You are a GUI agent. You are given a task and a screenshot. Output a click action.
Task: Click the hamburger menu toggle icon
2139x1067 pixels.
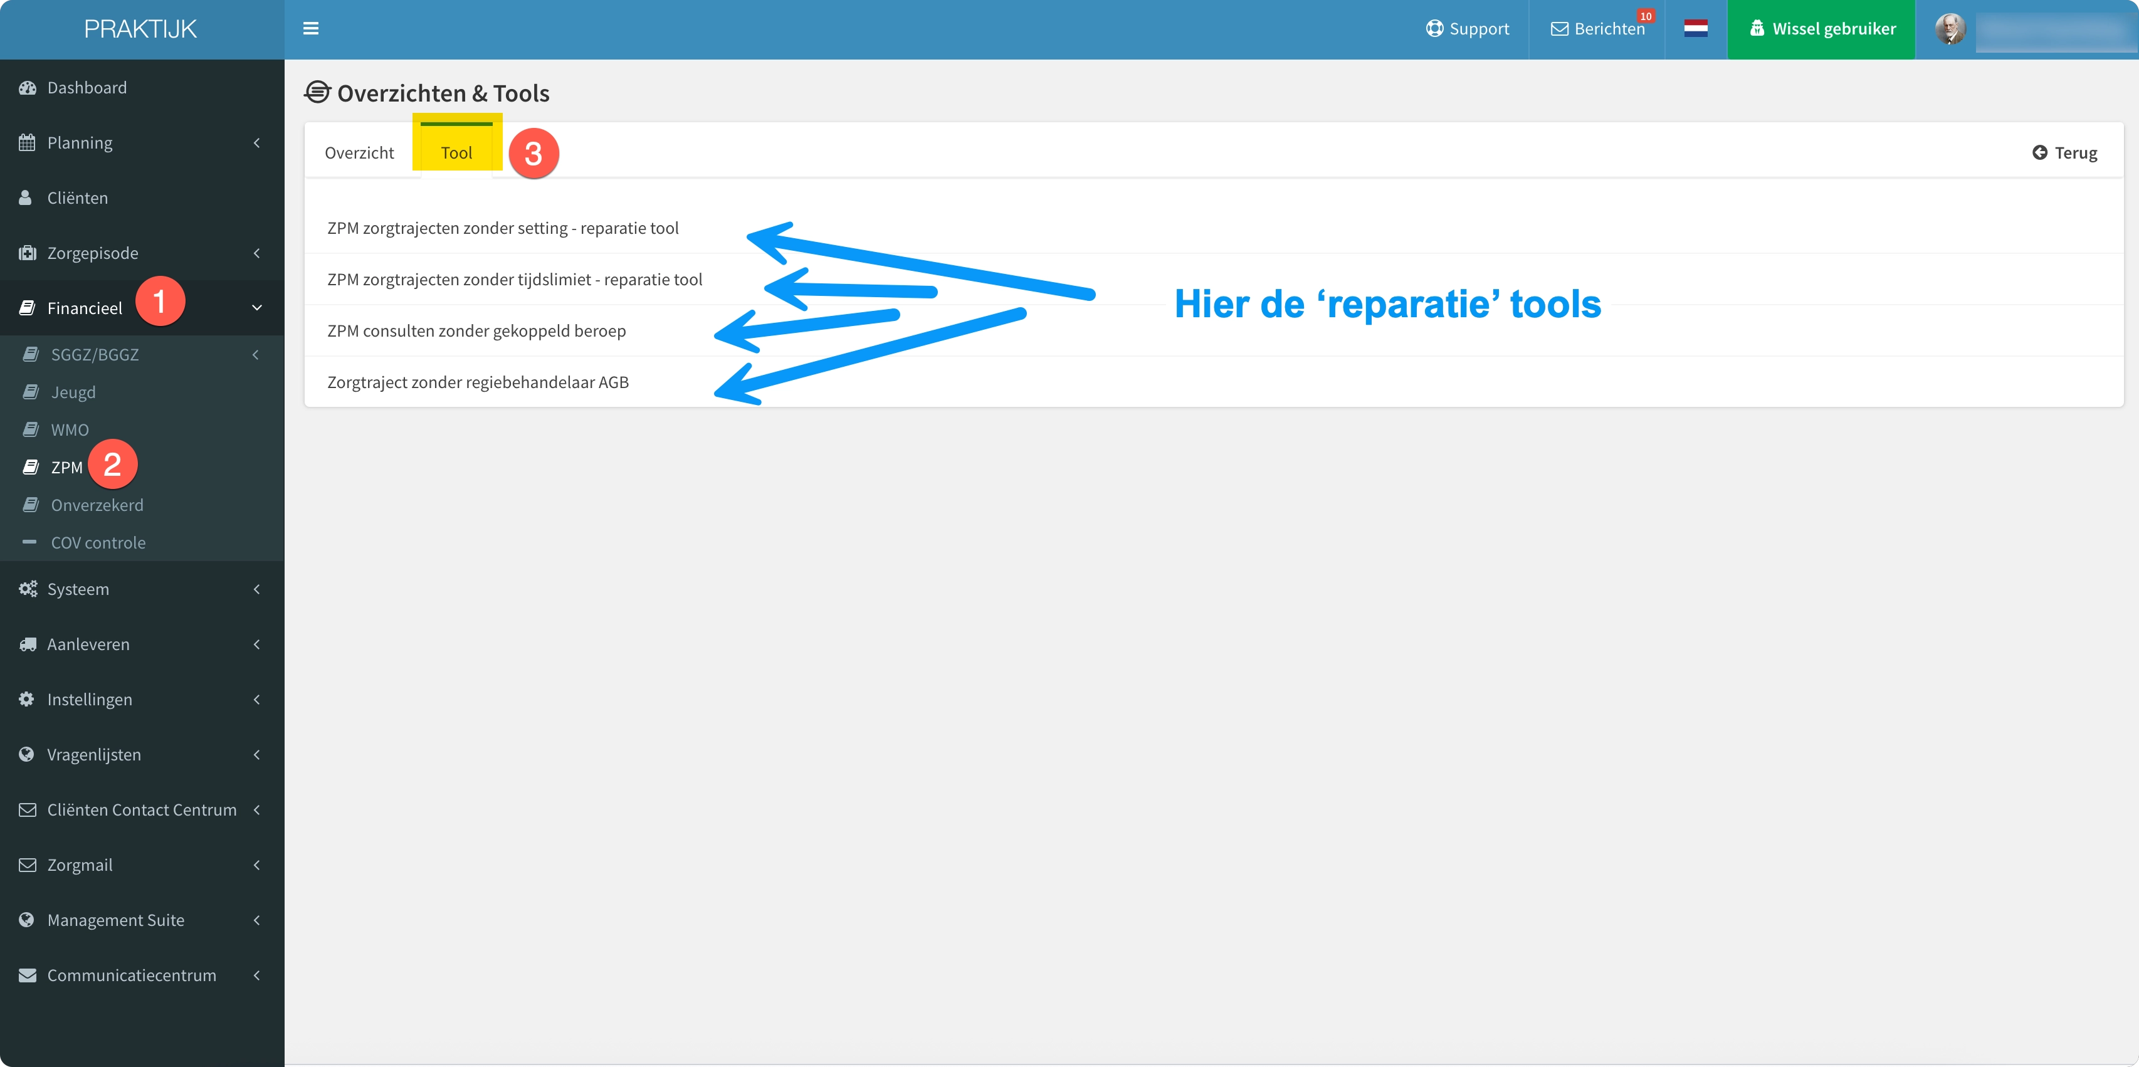coord(310,29)
